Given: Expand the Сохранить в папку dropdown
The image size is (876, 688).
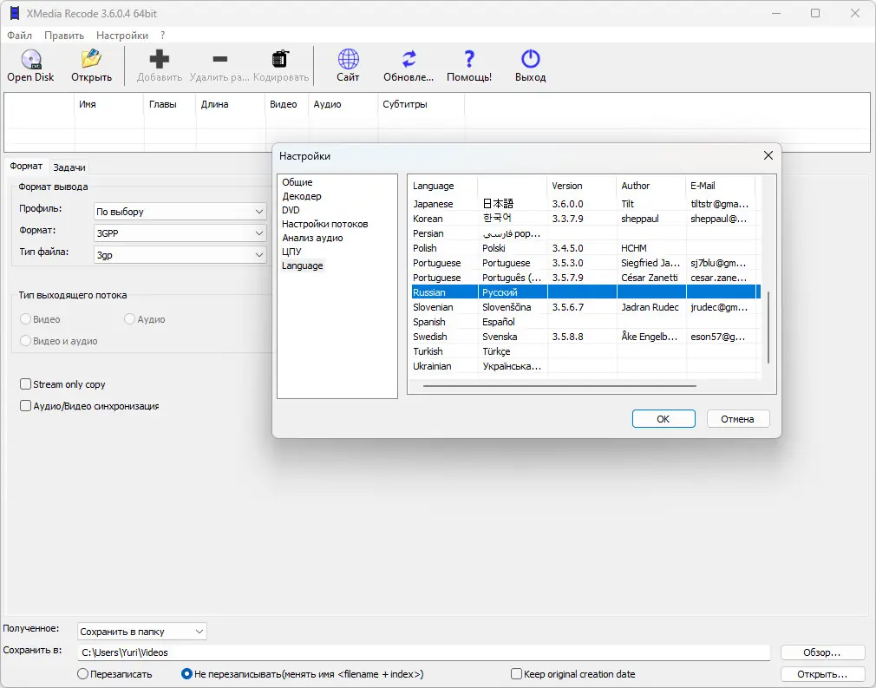Looking at the screenshot, I should click(142, 632).
